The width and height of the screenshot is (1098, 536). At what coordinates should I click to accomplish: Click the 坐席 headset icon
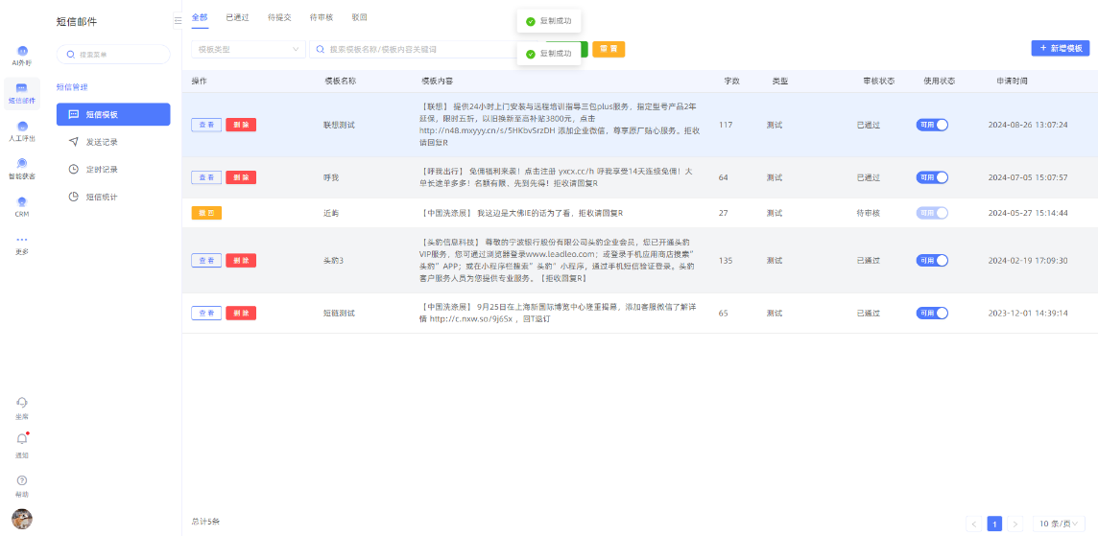(x=22, y=403)
